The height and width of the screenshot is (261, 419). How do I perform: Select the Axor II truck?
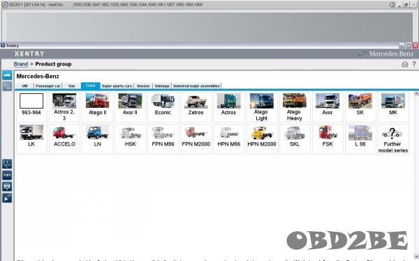130,107
